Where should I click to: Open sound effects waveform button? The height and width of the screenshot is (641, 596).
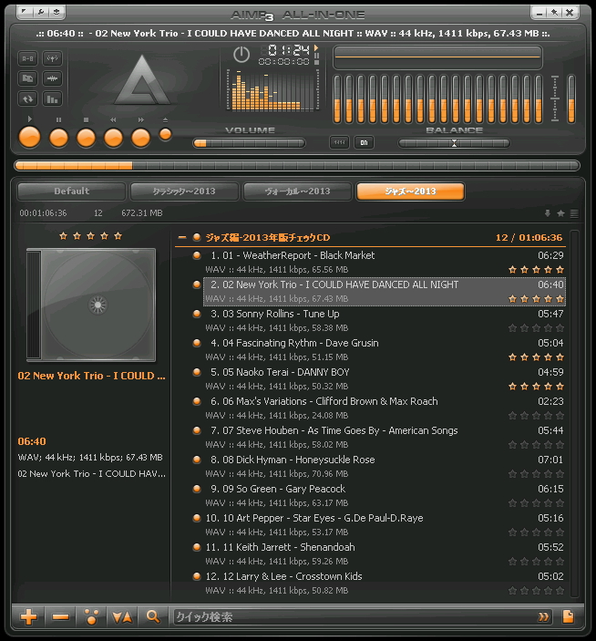[x=52, y=78]
